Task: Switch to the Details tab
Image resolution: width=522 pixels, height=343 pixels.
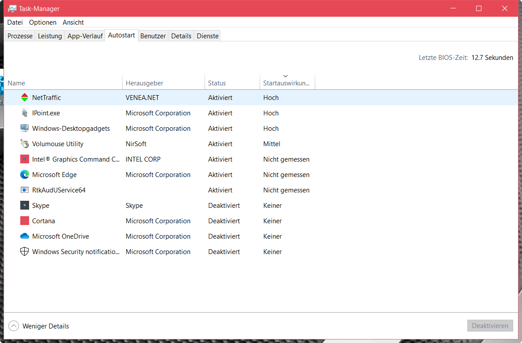Action: pyautogui.click(x=181, y=36)
